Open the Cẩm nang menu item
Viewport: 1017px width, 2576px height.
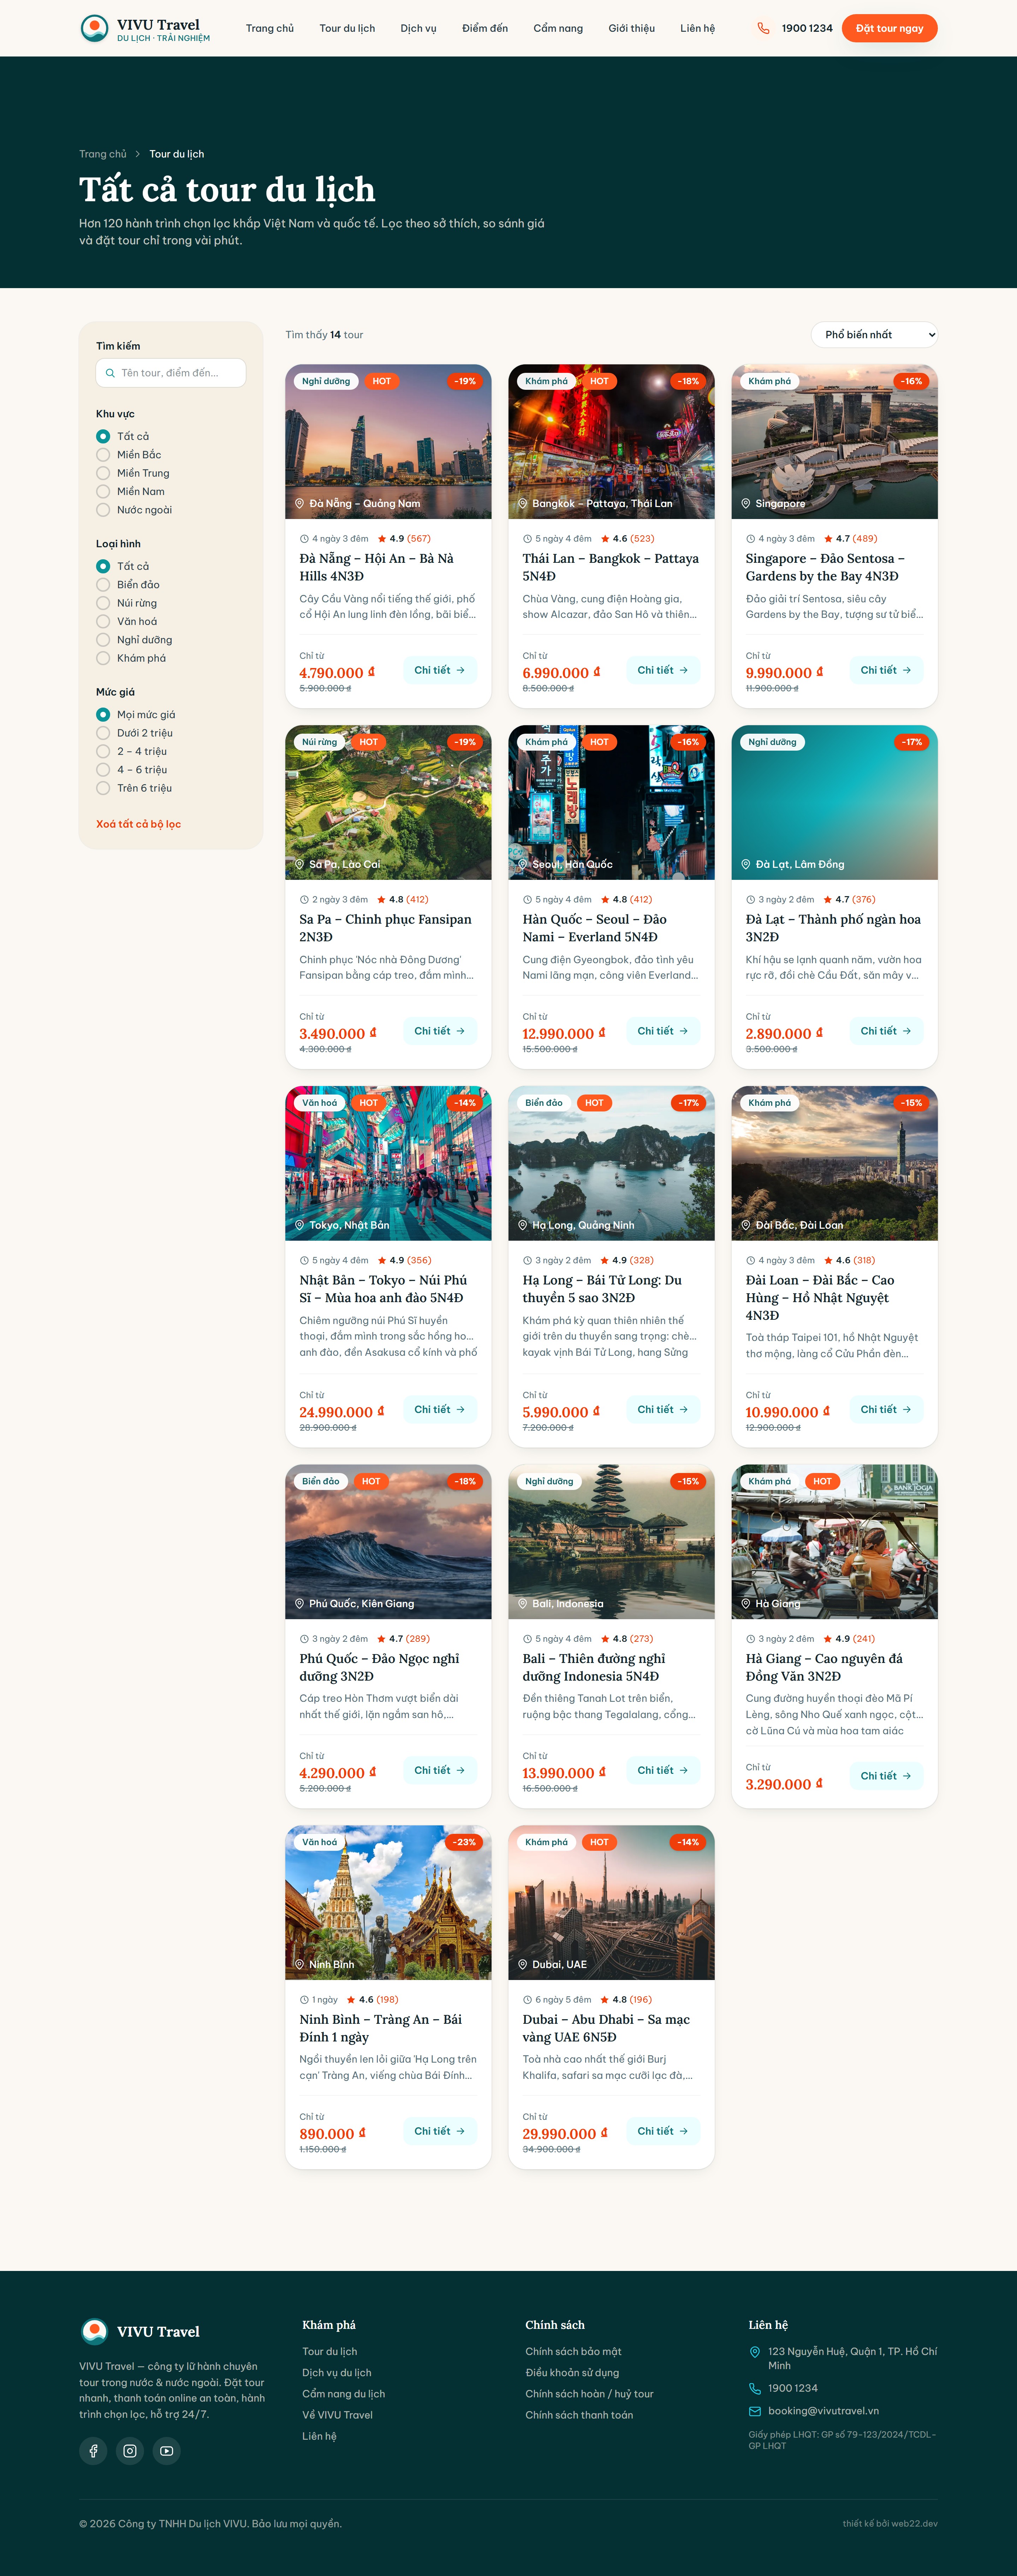tap(558, 28)
